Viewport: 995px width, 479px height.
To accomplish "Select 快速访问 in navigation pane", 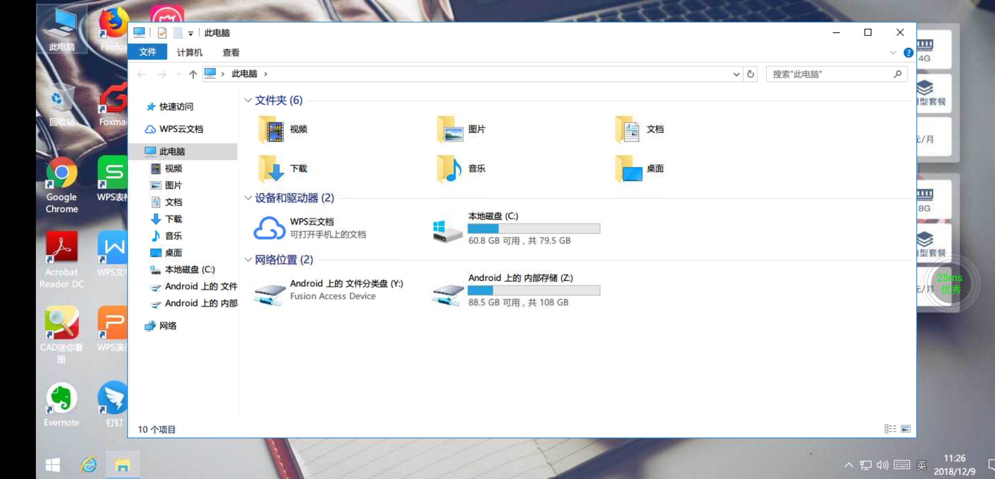I will pyautogui.click(x=176, y=107).
